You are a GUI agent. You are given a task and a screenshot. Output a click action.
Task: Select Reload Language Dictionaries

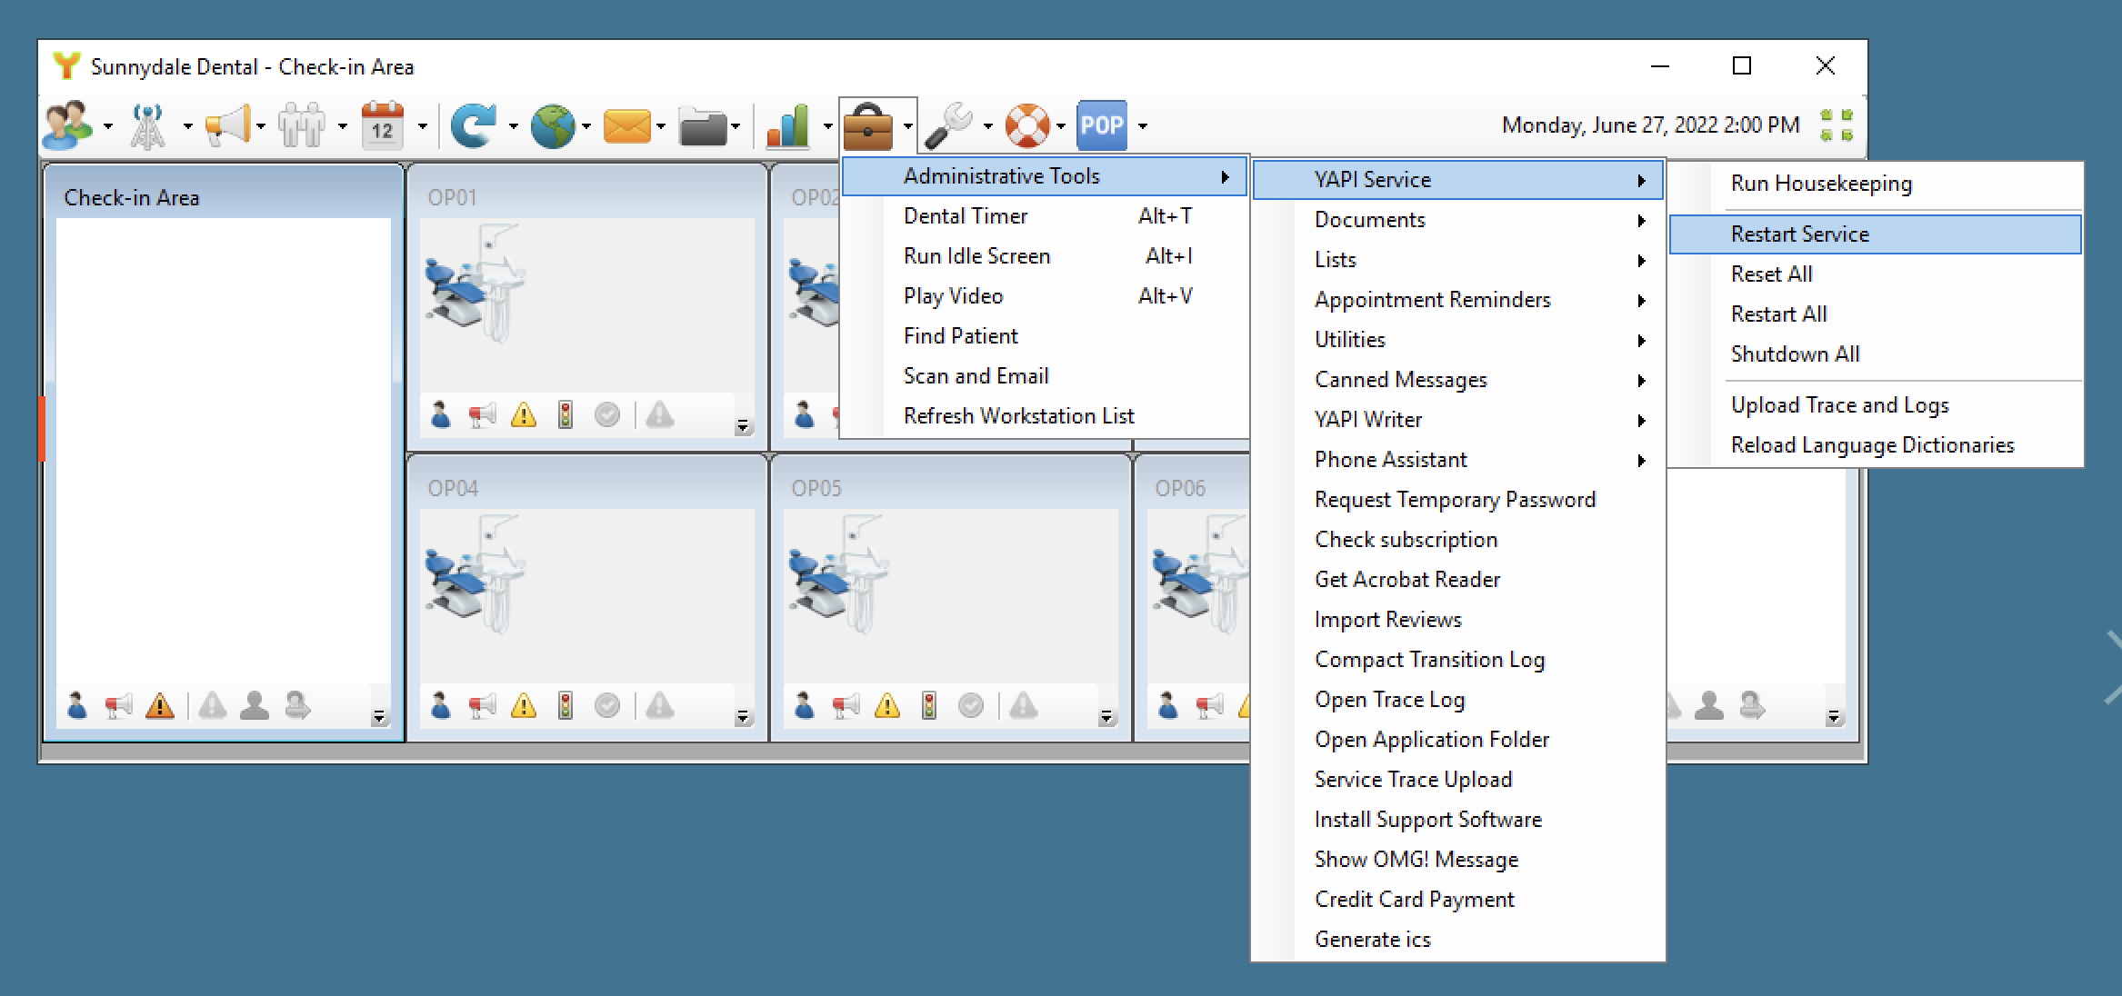point(1875,445)
